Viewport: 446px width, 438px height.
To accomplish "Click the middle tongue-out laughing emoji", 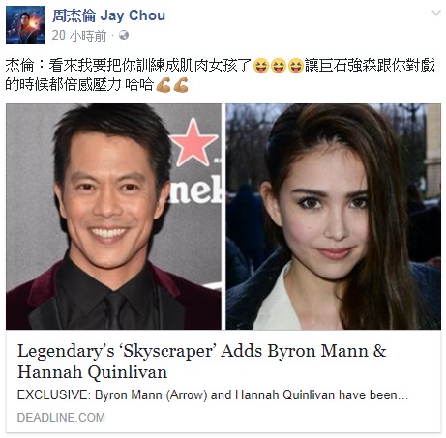I will coord(279,66).
